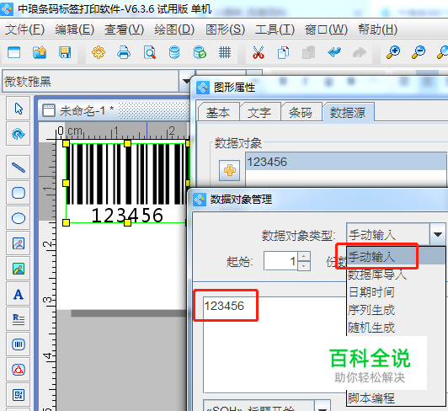Open the 窗口(W) menu
Viewport: 448px width, 411px height.
tap(326, 29)
